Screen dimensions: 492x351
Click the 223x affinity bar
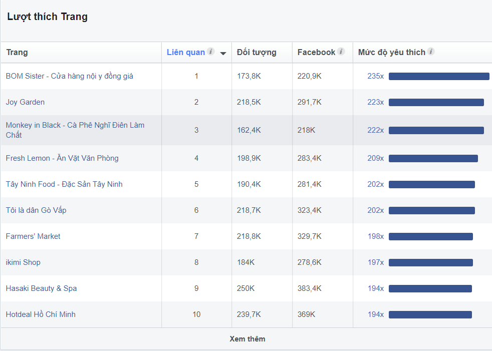pyautogui.click(x=436, y=102)
